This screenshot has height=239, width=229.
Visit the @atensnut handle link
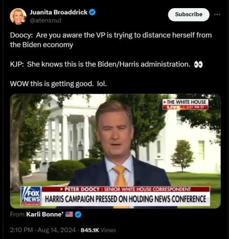click(x=45, y=21)
